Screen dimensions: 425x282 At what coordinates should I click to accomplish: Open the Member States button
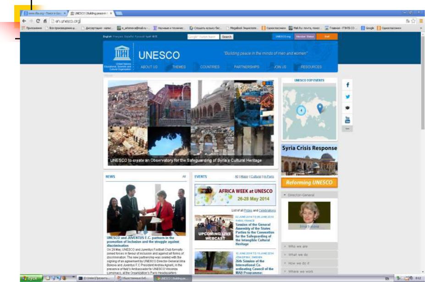(305, 36)
